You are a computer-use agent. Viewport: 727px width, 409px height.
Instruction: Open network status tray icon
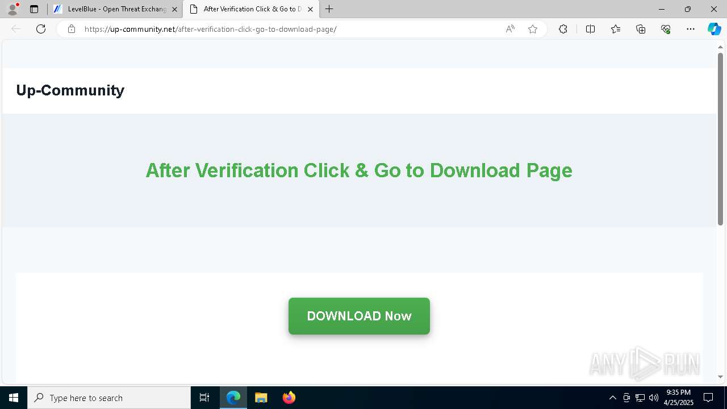click(640, 398)
